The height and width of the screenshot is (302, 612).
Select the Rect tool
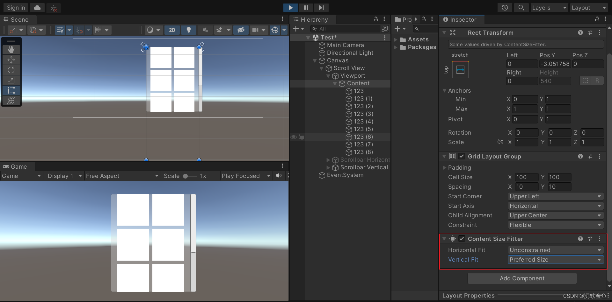[11, 90]
